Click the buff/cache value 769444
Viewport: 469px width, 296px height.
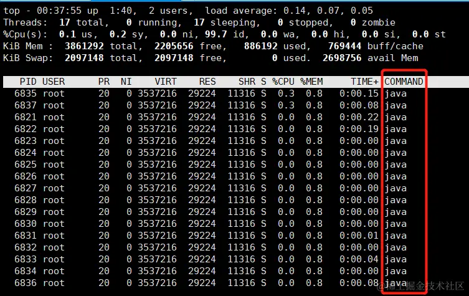pos(345,46)
